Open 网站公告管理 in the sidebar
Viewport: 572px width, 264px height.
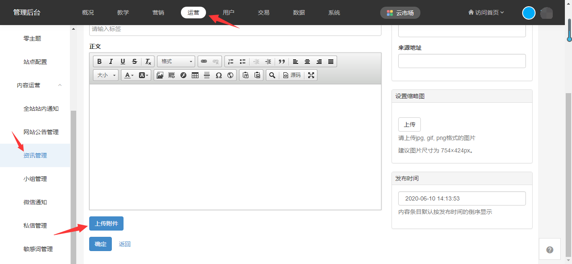41,132
